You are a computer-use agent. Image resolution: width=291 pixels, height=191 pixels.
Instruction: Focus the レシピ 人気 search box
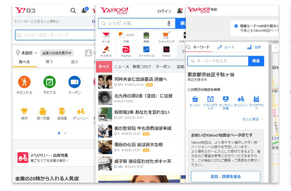(137, 23)
